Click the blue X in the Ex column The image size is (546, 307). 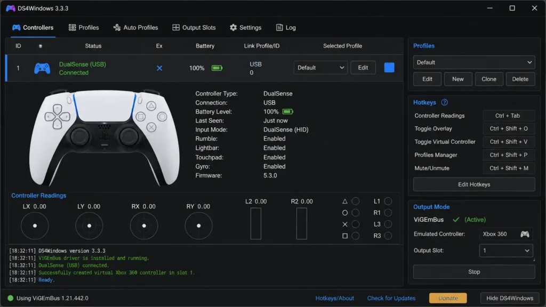pyautogui.click(x=159, y=68)
